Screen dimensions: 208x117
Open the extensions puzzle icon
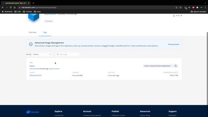click(197, 7)
